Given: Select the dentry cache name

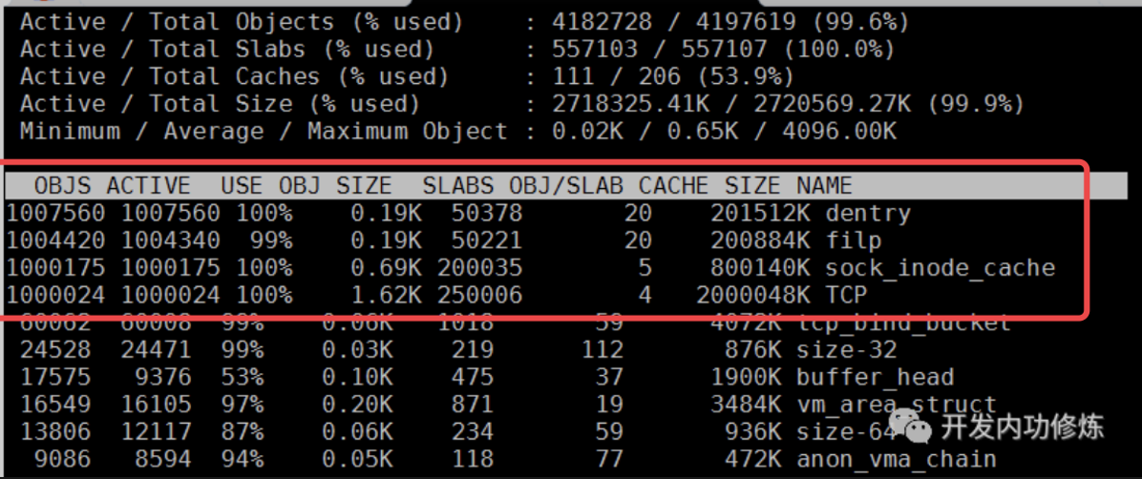Looking at the screenshot, I should coord(867,214).
